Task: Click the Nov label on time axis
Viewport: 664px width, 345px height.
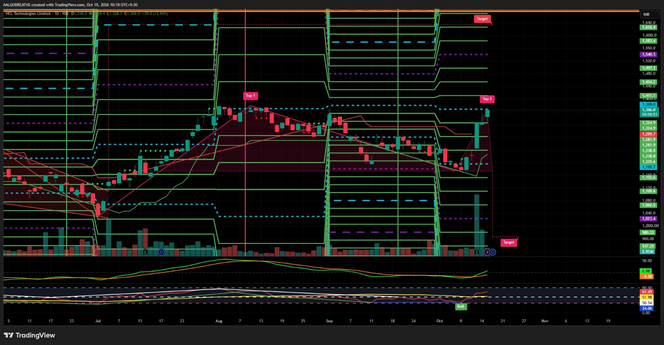Action: tap(545, 321)
